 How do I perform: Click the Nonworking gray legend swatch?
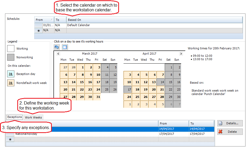(11, 57)
